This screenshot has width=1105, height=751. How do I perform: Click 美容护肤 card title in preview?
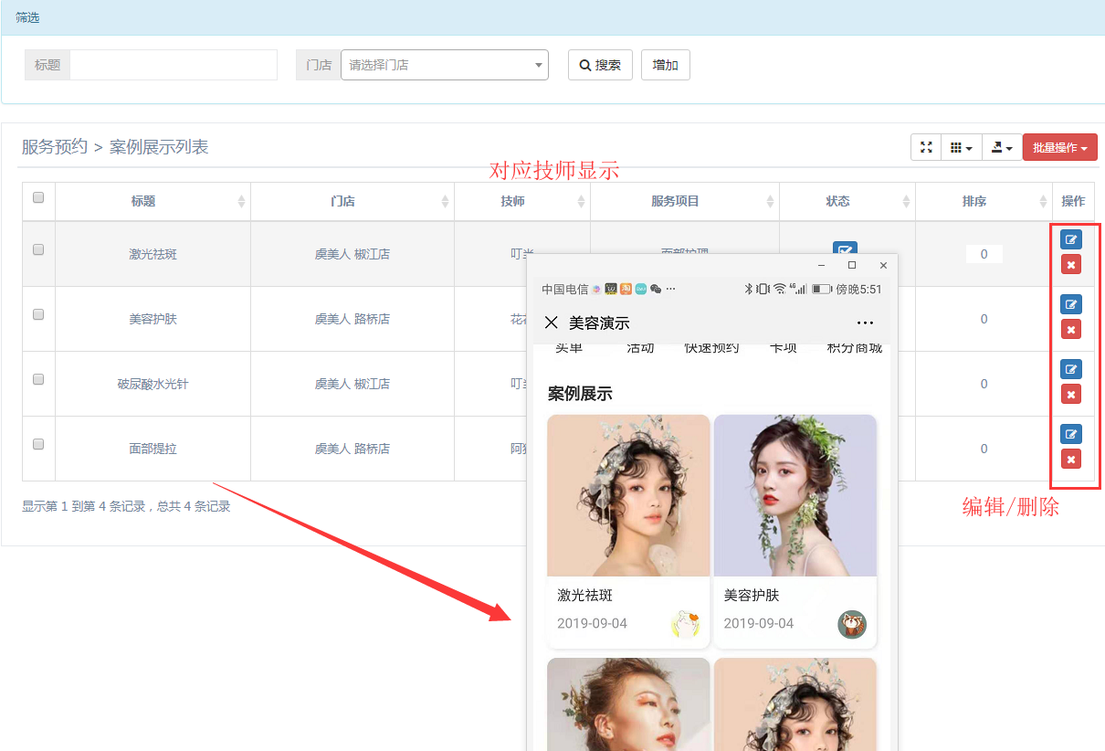pos(752,595)
